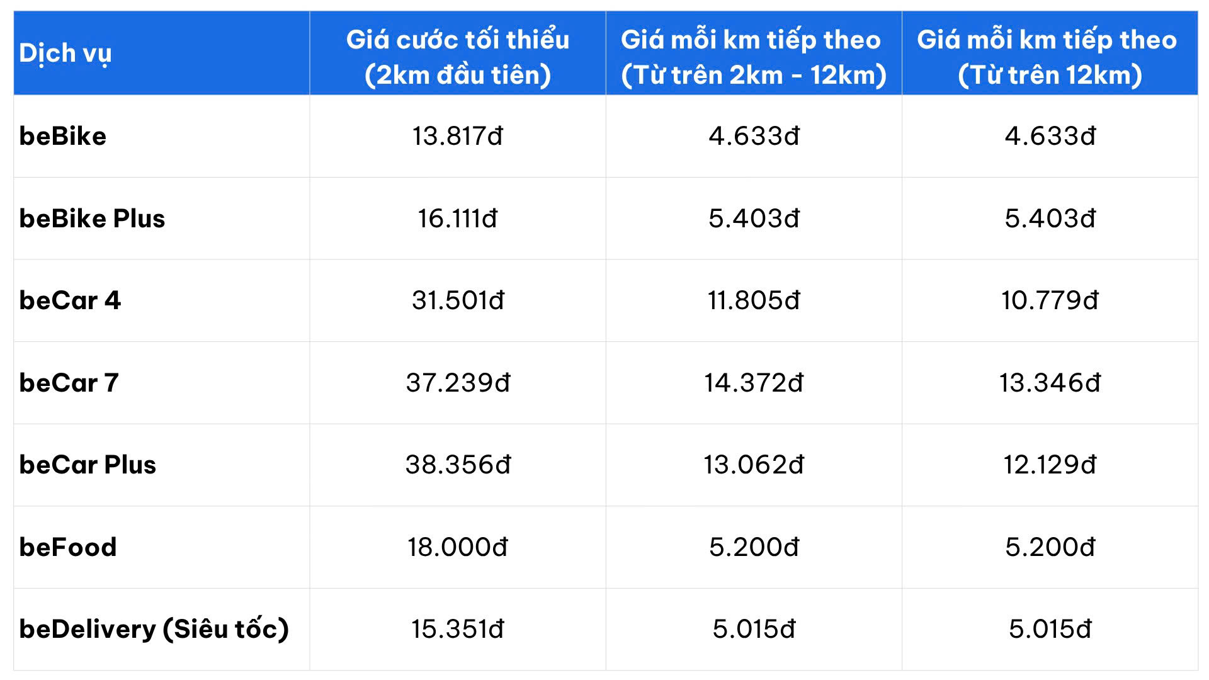Select the 10.779đ beCar 4 cell
This screenshot has width=1209, height=680.
(1050, 300)
